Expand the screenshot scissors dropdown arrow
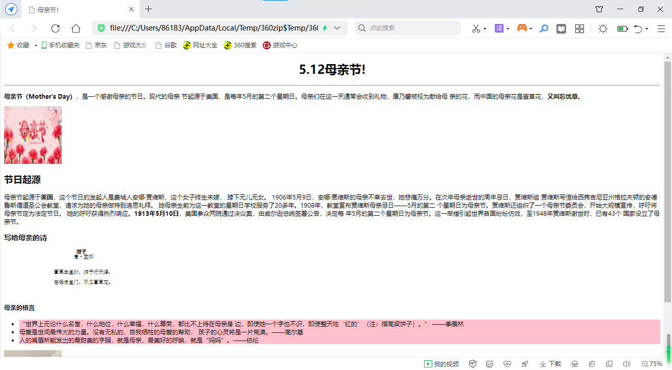Screen dimensions: 672x370 click(485, 29)
